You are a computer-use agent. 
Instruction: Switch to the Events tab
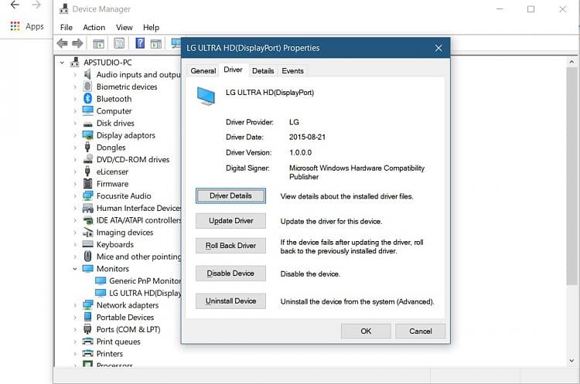coord(292,70)
